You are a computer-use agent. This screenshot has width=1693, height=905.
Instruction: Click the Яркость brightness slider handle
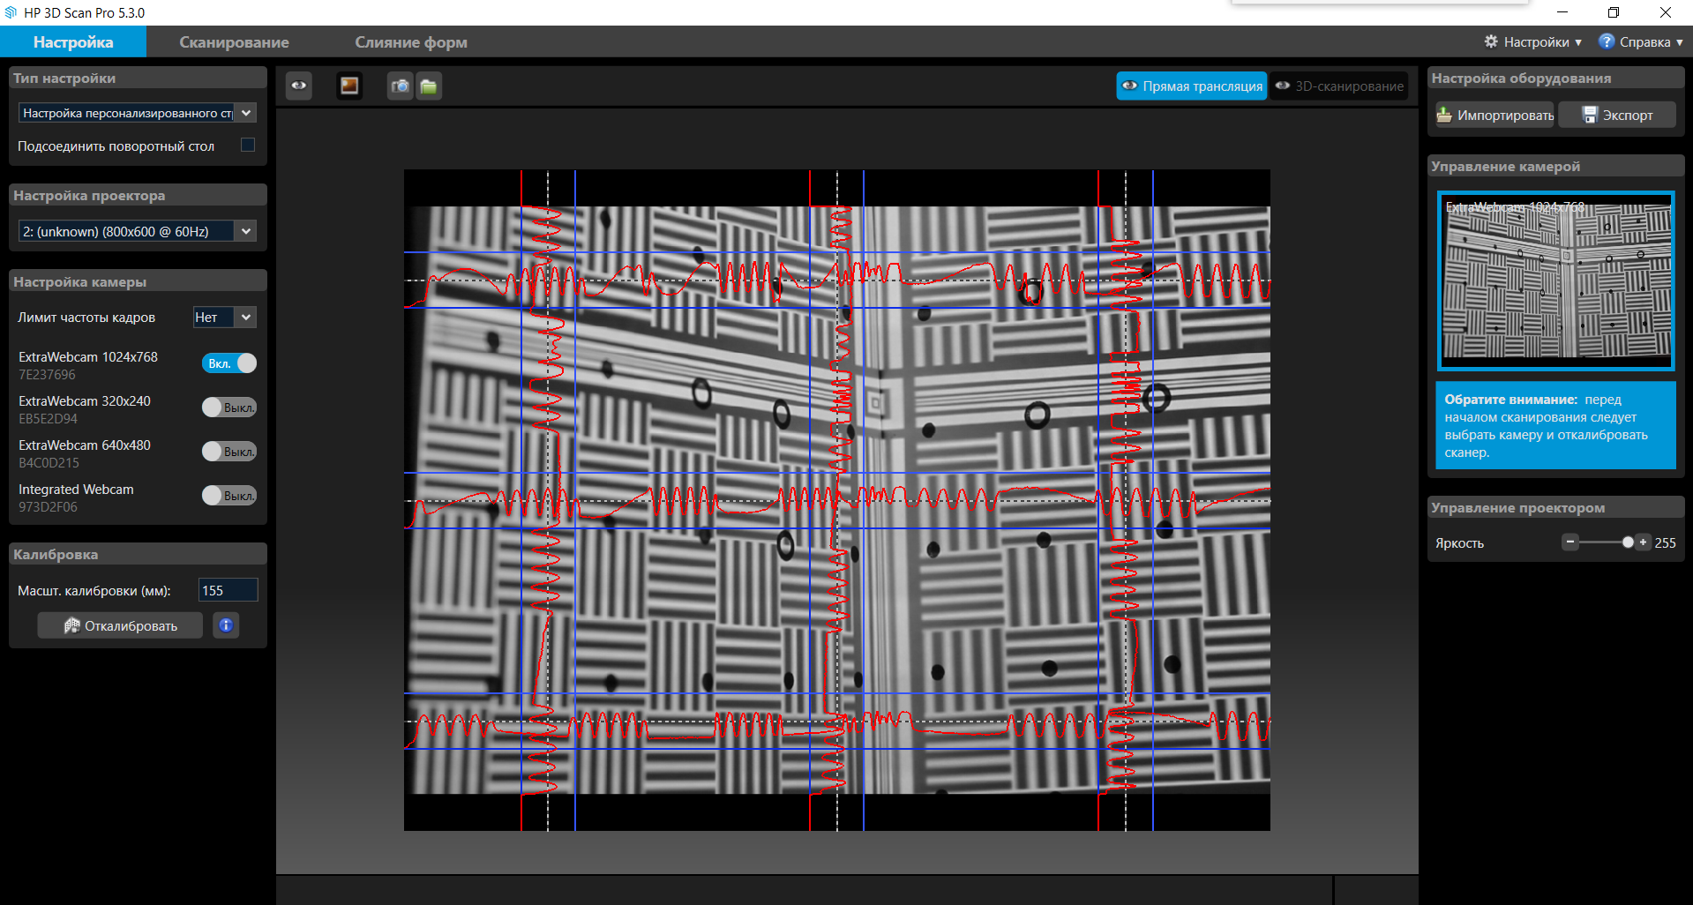pos(1628,542)
